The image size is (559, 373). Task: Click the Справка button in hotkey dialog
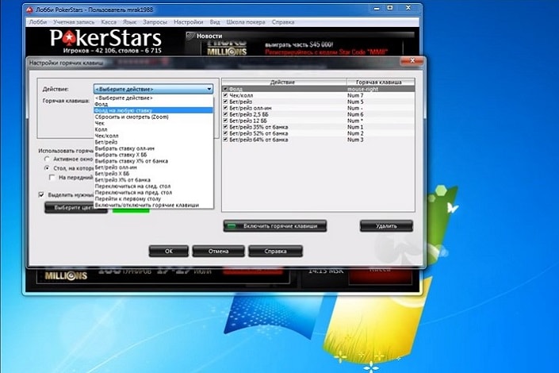pos(276,252)
